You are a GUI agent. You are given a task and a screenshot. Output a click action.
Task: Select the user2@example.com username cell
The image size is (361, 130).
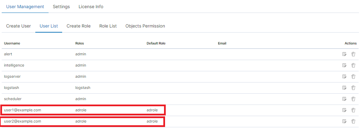pos(22,121)
